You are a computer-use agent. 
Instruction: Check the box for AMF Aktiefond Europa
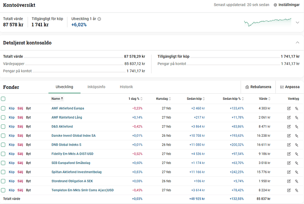tap(3, 109)
